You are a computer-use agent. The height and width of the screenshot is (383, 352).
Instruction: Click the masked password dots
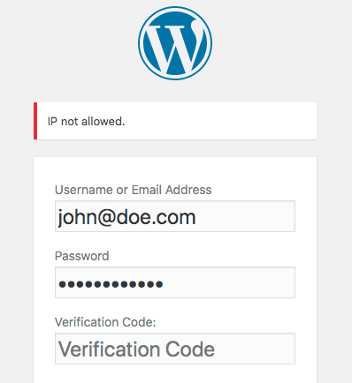(111, 284)
